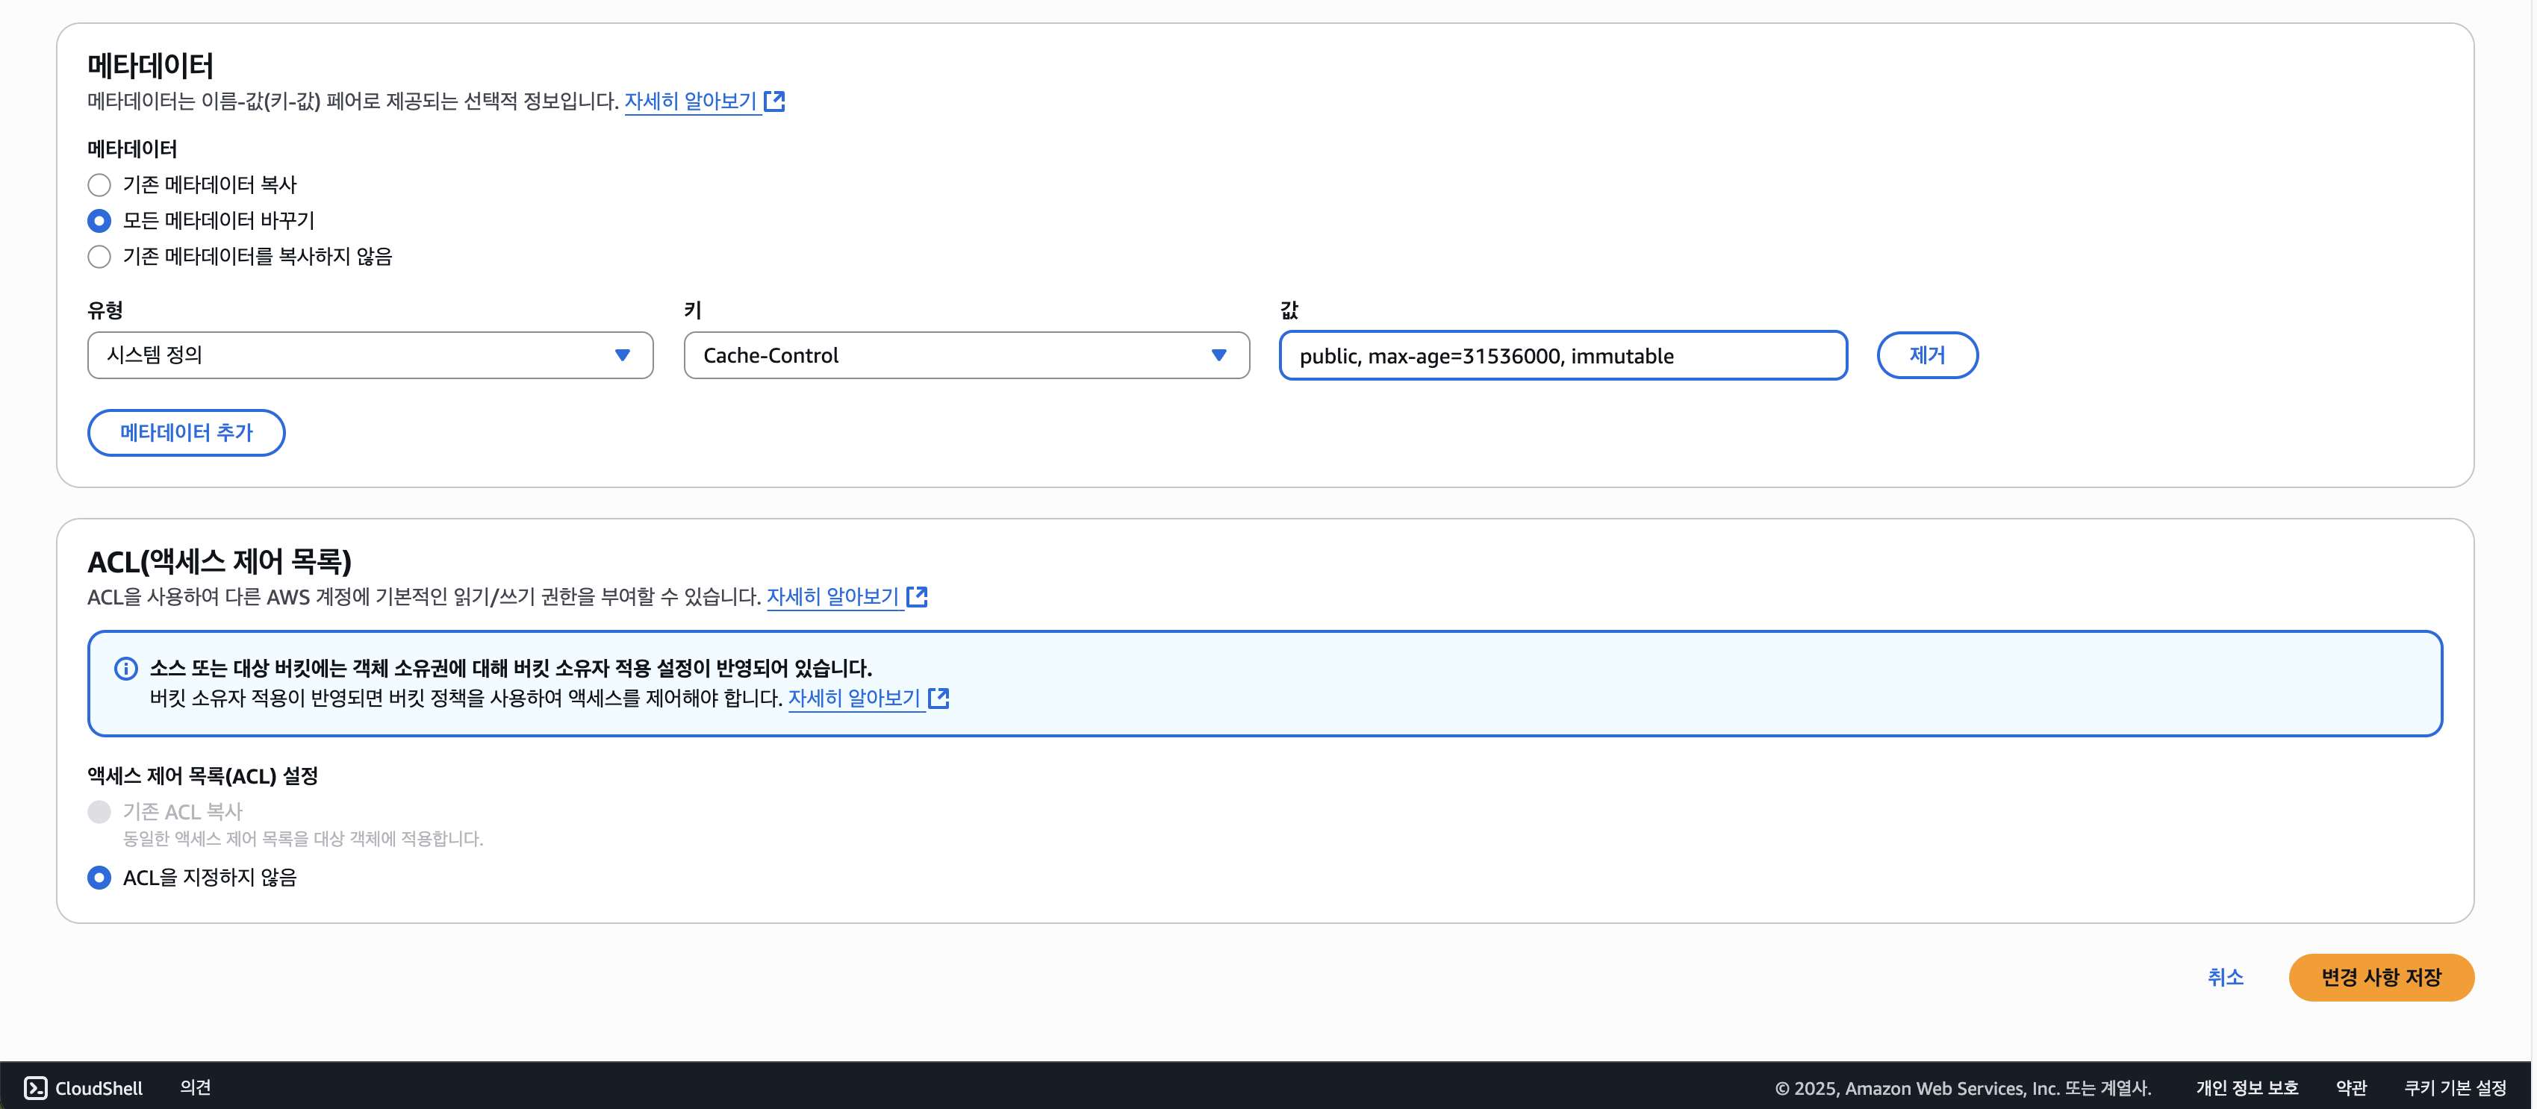Click the info circle icon in banner
2537x1109 pixels.
pyautogui.click(x=126, y=668)
